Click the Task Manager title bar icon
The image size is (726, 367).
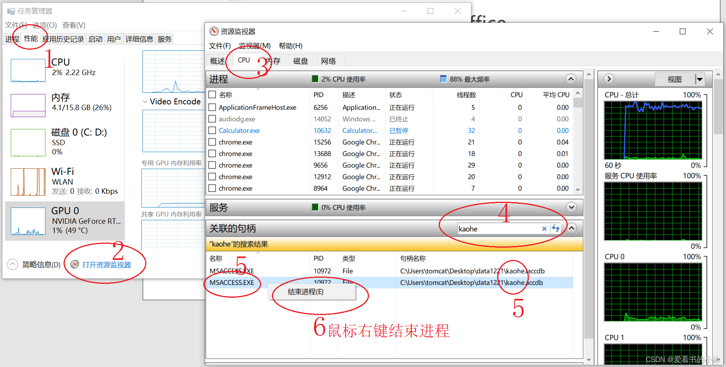11,11
